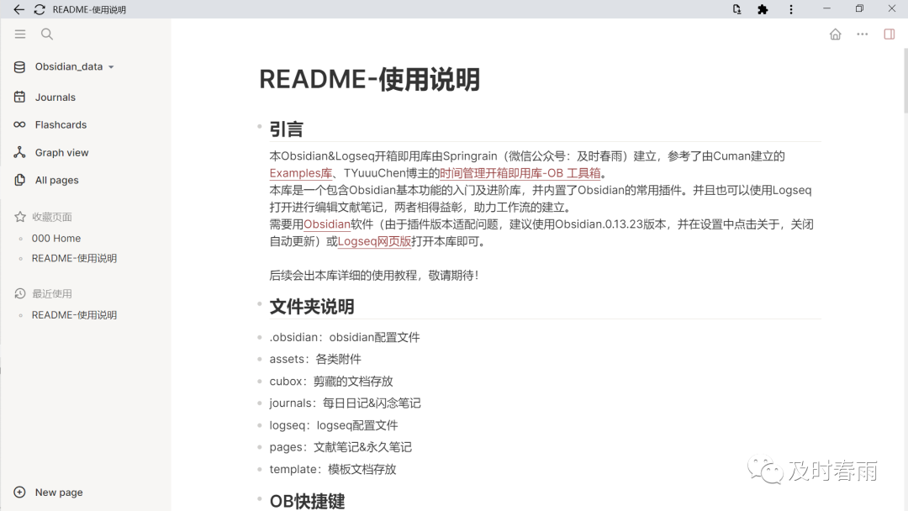Go to home via the house icon

835,34
